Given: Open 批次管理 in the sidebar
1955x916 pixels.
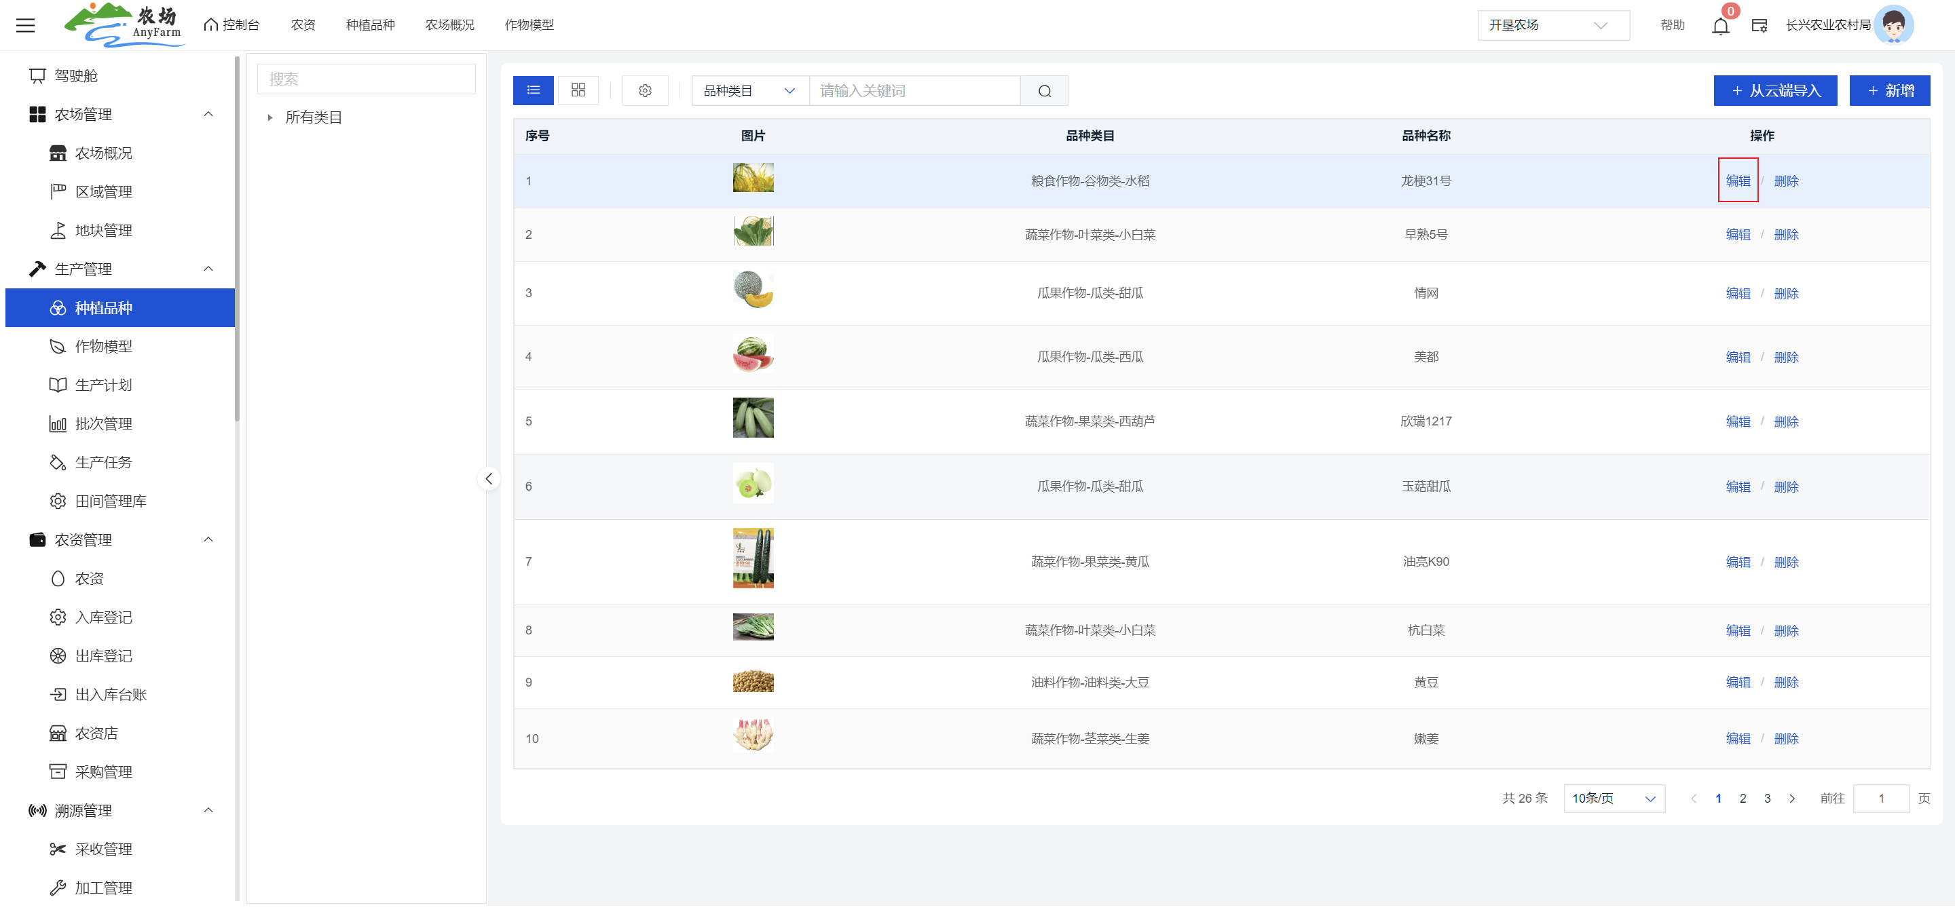Looking at the screenshot, I should pos(103,423).
